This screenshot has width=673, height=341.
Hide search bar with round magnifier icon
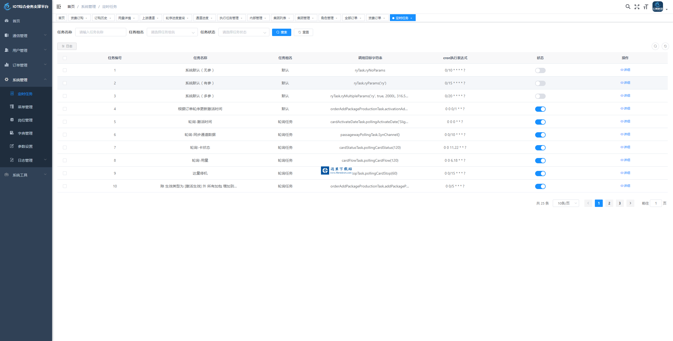655,46
